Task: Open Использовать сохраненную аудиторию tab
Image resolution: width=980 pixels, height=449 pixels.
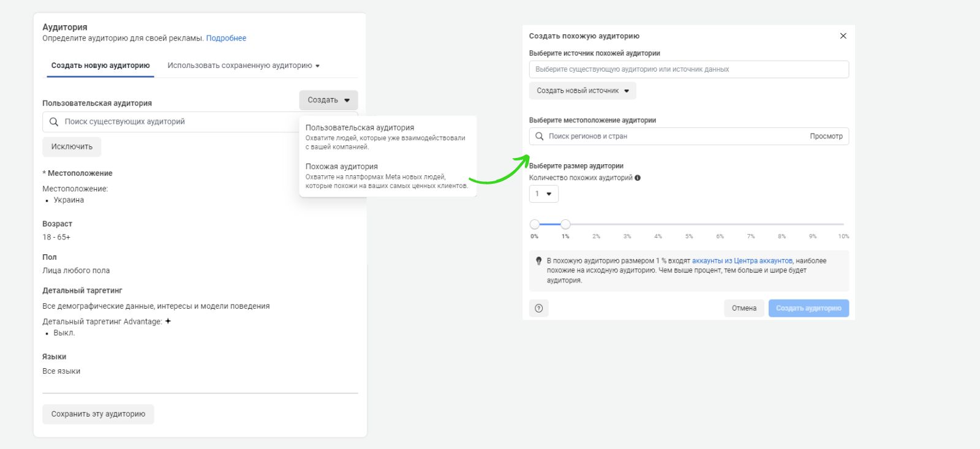Action: coord(243,66)
